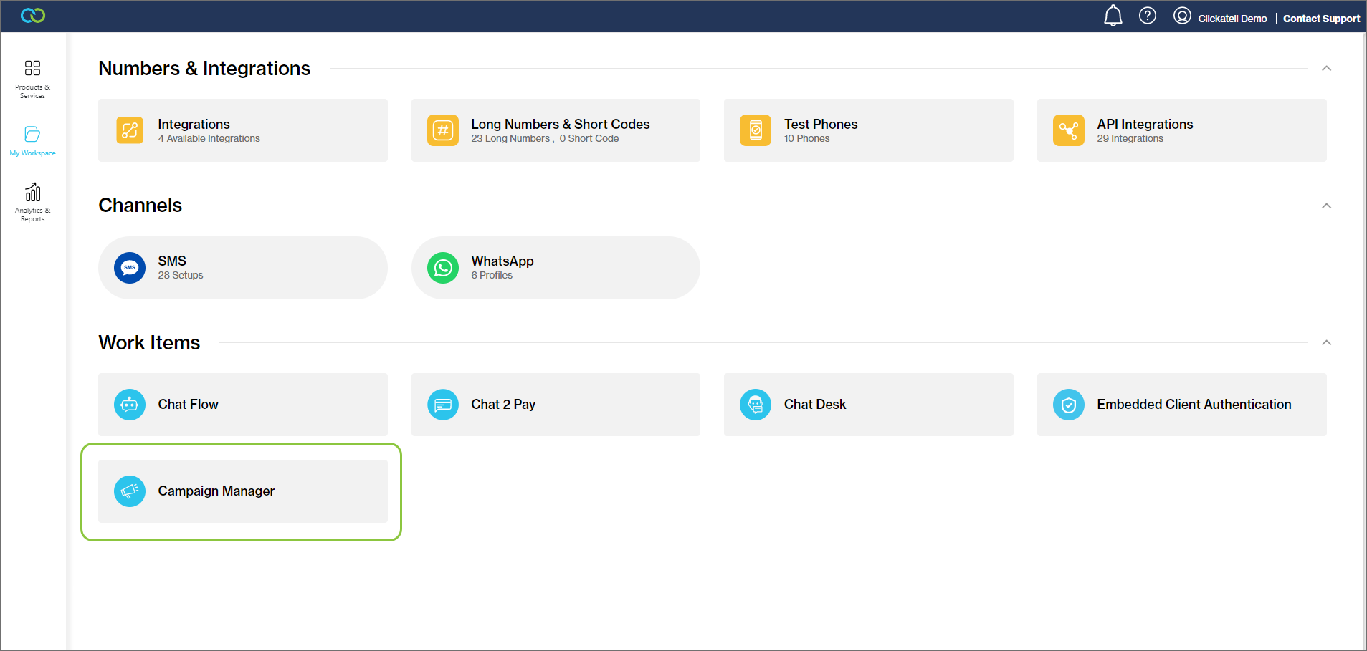
Task: Collapse the Numbers & Integrations section
Action: pyautogui.click(x=1326, y=69)
